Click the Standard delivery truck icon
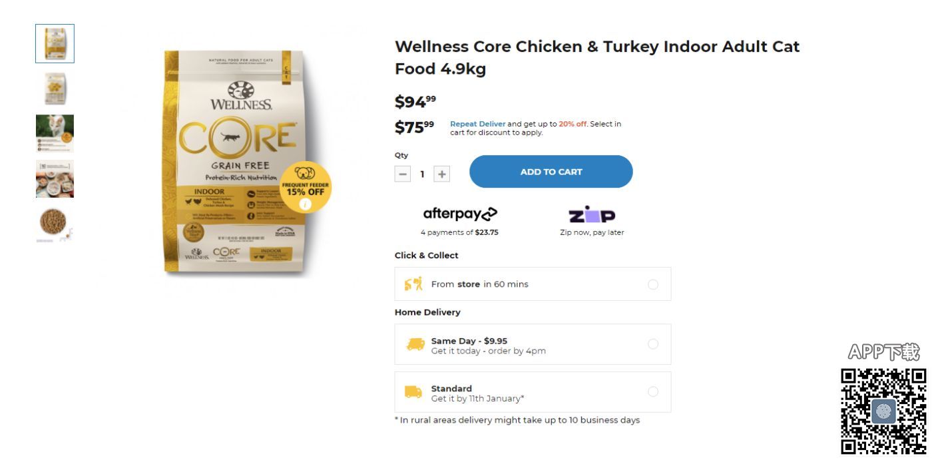 pyautogui.click(x=413, y=392)
